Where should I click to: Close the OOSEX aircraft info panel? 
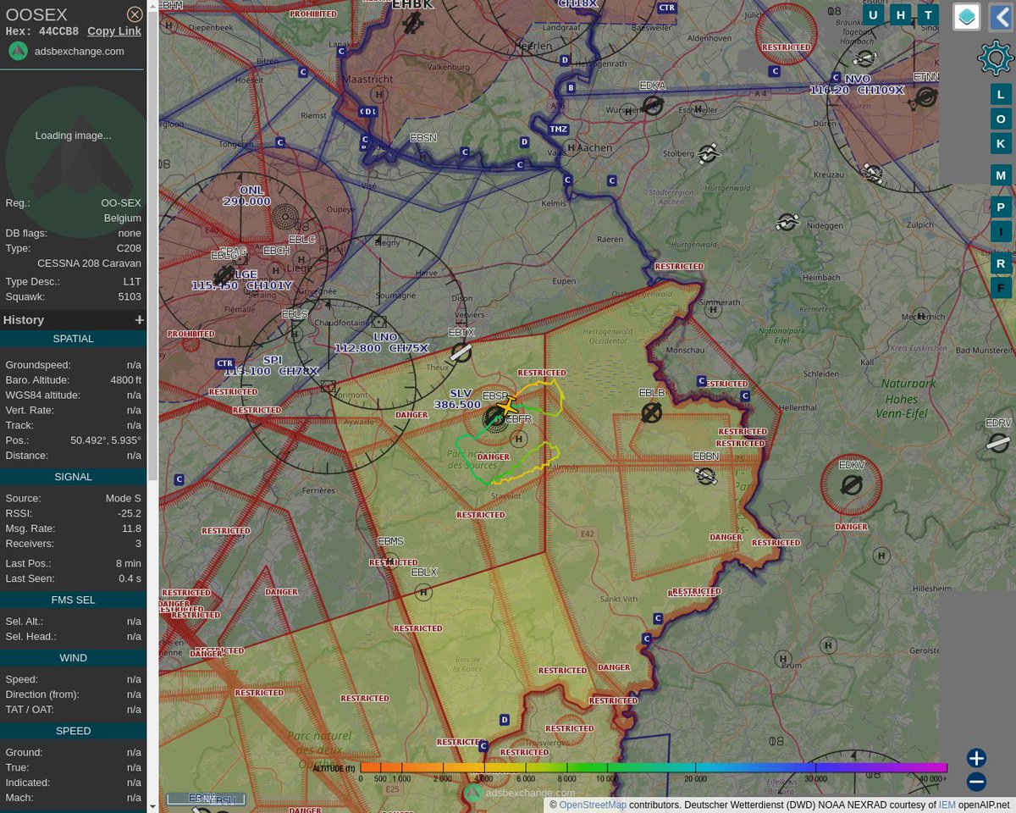point(135,14)
